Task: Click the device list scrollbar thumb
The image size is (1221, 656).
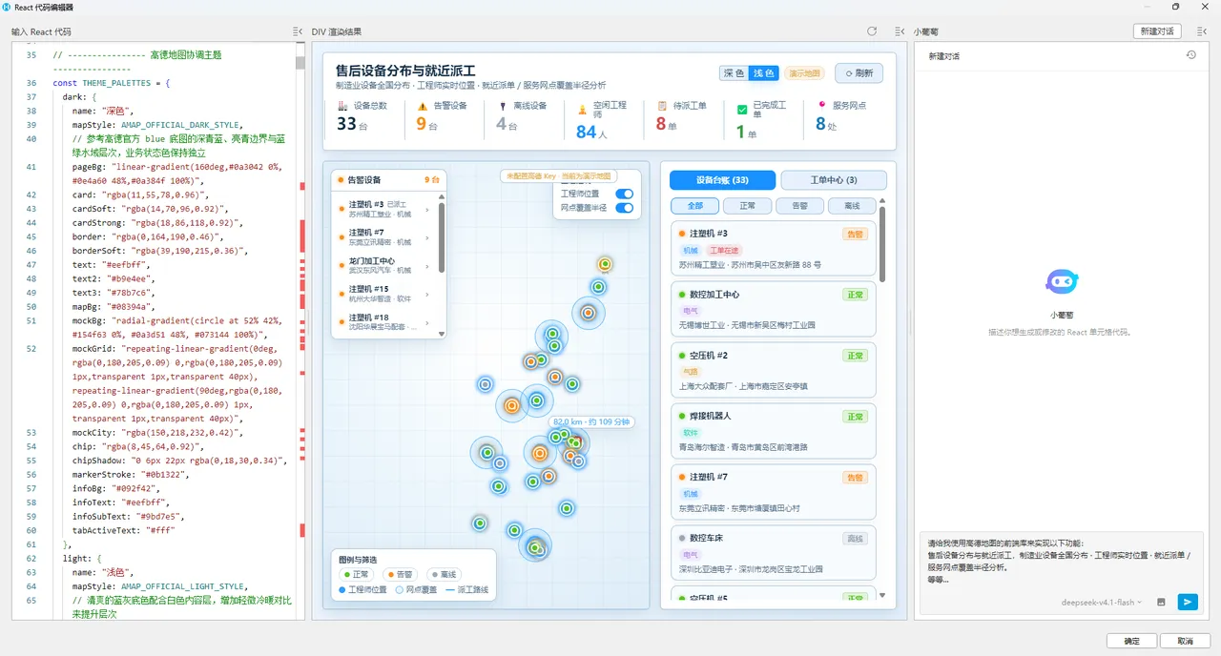Action: (x=882, y=245)
